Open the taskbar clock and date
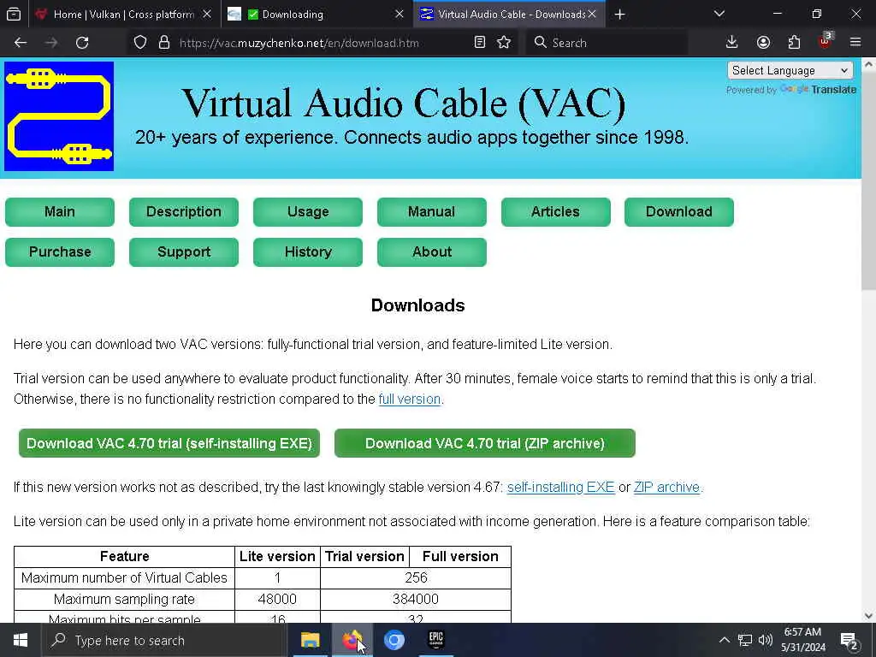The height and width of the screenshot is (657, 876). pyautogui.click(x=803, y=640)
